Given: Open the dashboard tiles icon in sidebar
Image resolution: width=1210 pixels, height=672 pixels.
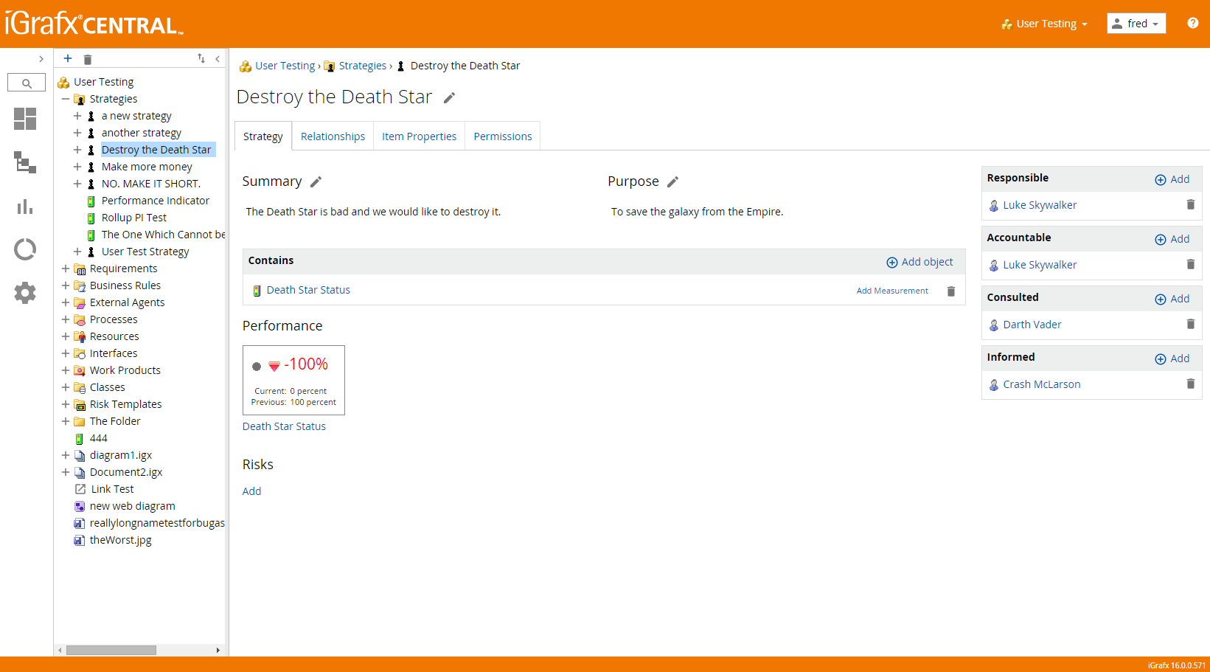Looking at the screenshot, I should coord(25,119).
